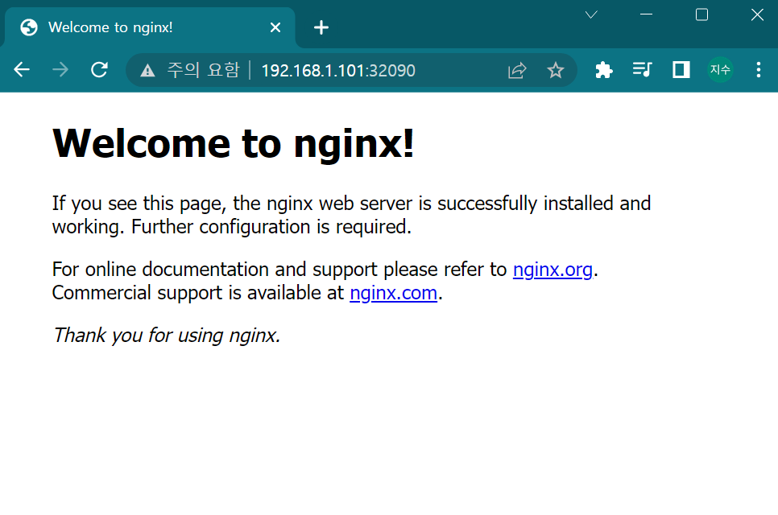Minimize the browser window

646,14
